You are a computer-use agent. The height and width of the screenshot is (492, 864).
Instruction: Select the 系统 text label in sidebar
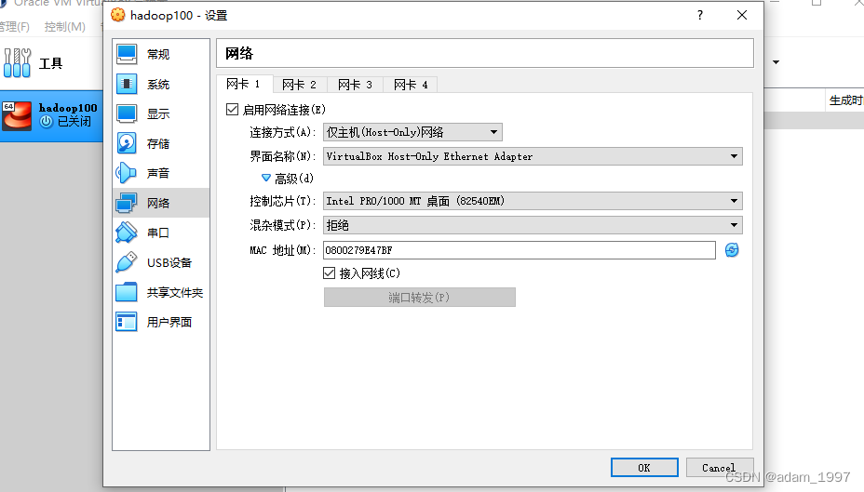pyautogui.click(x=158, y=85)
